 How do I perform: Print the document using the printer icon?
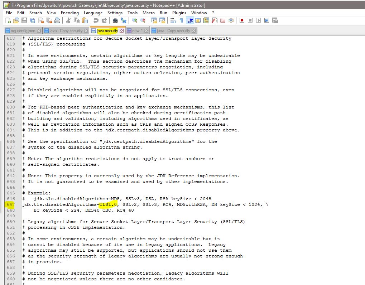(x=57, y=20)
